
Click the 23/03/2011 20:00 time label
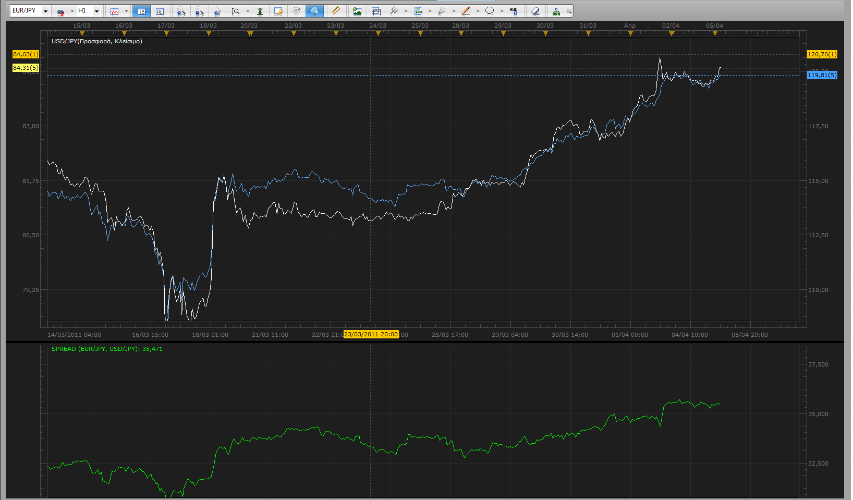tap(371, 334)
